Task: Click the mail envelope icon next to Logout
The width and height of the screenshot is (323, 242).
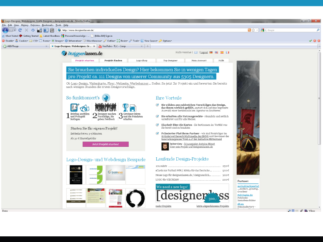Action: (x=196, y=52)
